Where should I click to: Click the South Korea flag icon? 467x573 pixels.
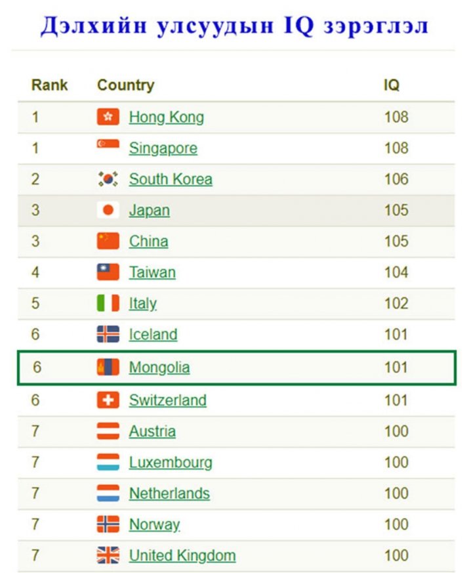[x=108, y=179]
